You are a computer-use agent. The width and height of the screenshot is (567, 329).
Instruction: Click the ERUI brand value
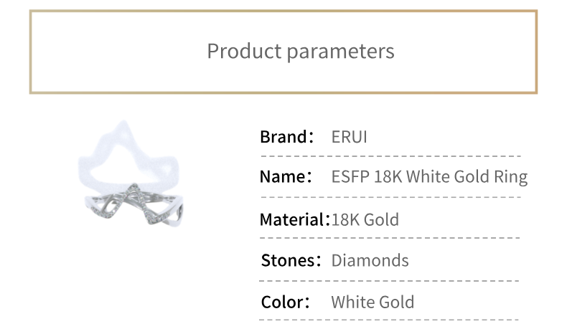tap(350, 137)
